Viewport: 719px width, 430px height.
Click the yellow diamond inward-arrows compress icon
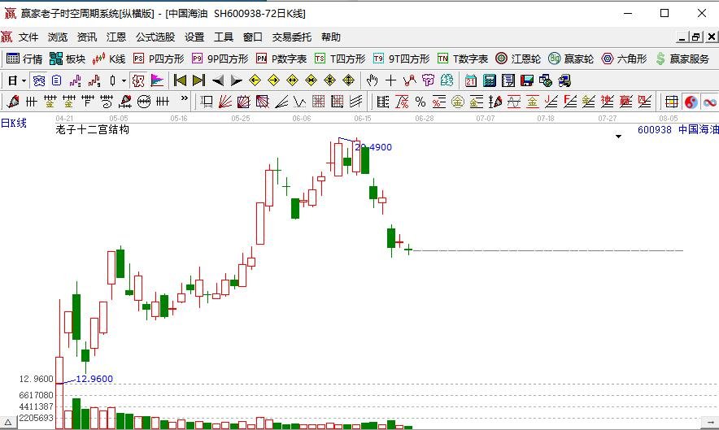311,81
